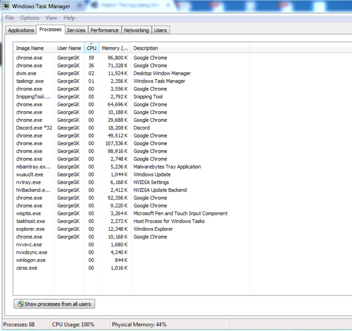
Task: Sort by the User Name column header
Action: (x=69, y=48)
